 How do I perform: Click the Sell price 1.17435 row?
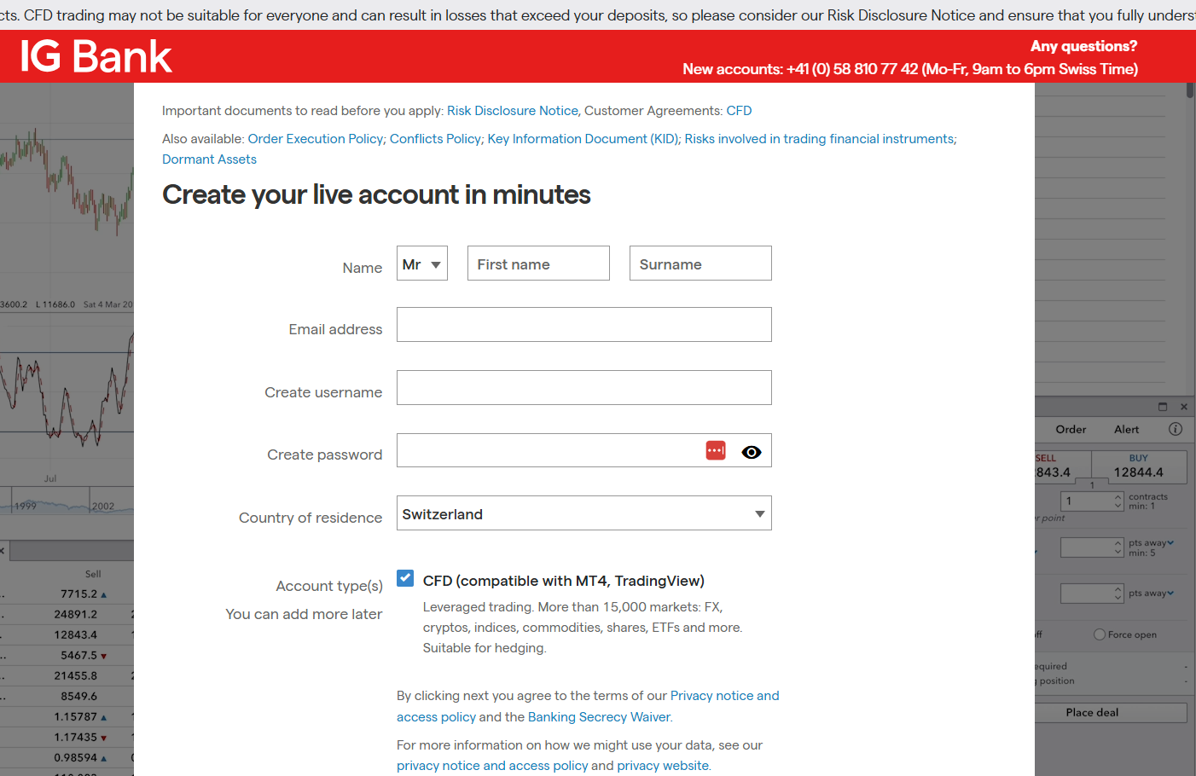(x=75, y=738)
